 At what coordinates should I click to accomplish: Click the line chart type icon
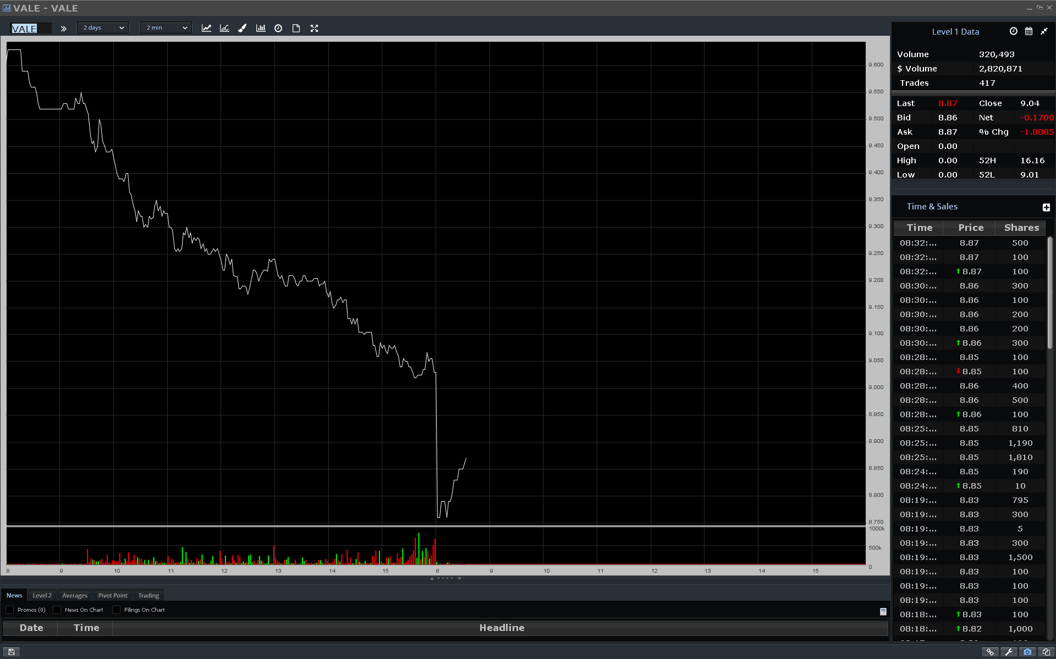[x=206, y=28]
